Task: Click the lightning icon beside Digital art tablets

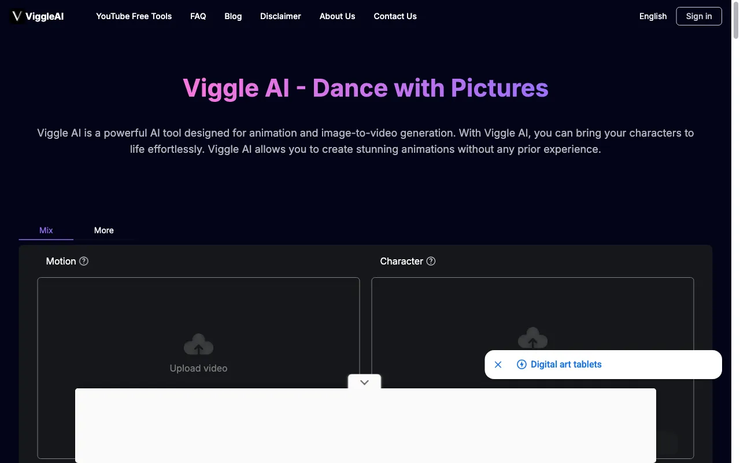Action: pyautogui.click(x=521, y=365)
